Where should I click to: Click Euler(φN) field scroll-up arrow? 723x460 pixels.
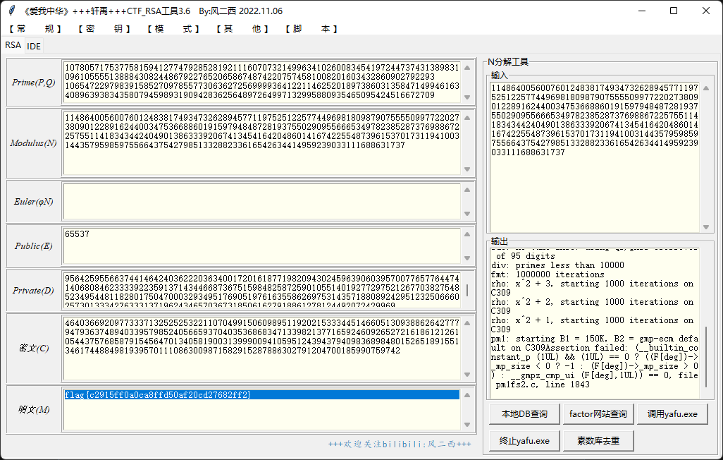467,190
